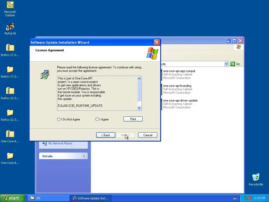Click the x86 address bar field

(192, 64)
